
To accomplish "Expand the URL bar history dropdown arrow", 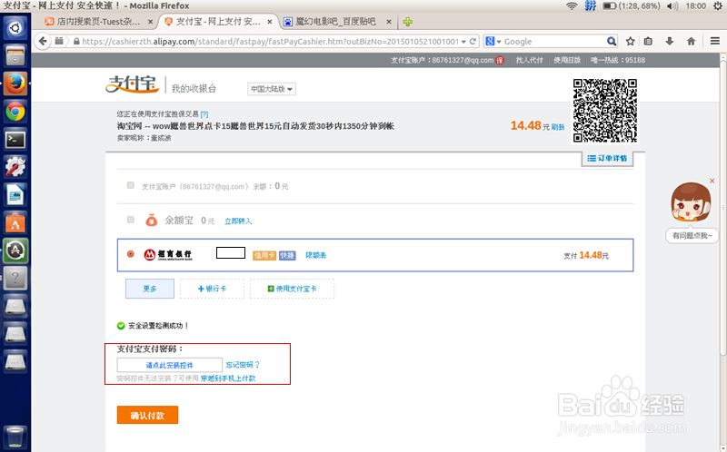I will point(463,41).
